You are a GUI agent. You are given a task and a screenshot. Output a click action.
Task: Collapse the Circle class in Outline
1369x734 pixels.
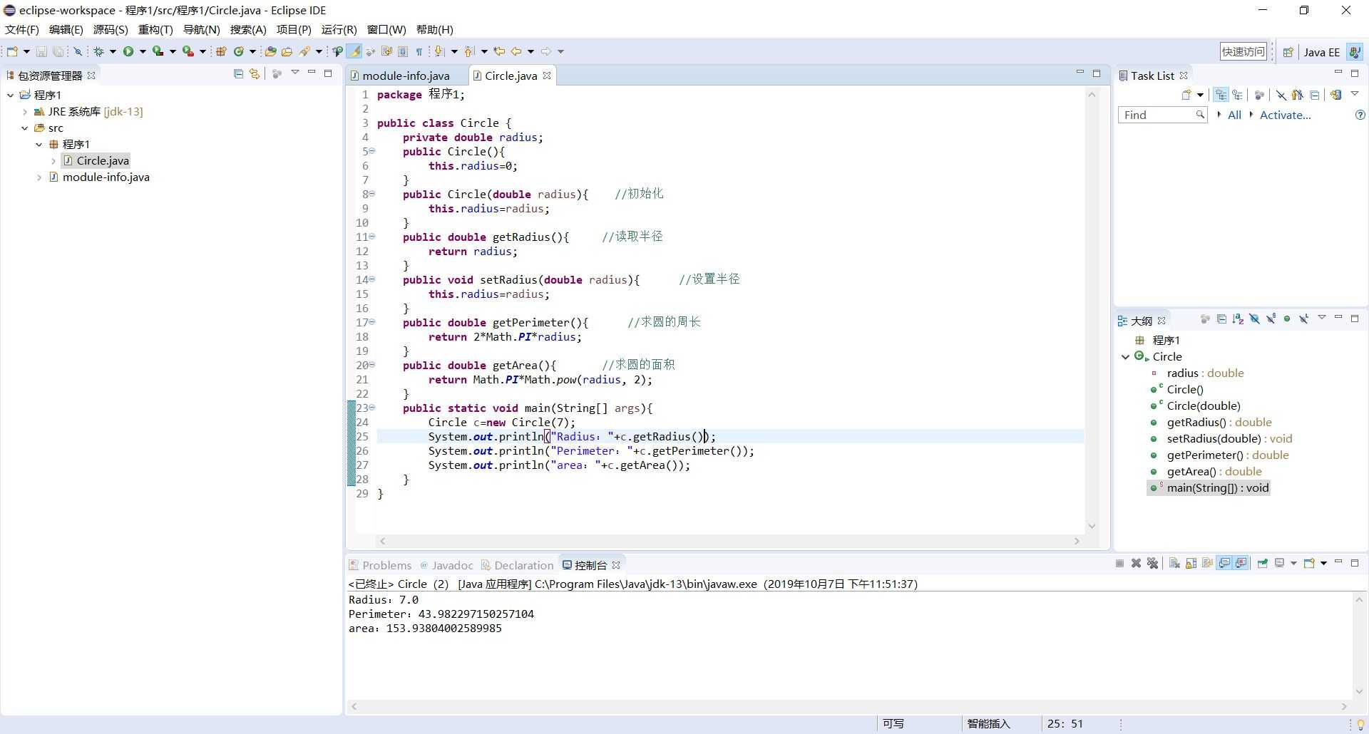(1126, 357)
